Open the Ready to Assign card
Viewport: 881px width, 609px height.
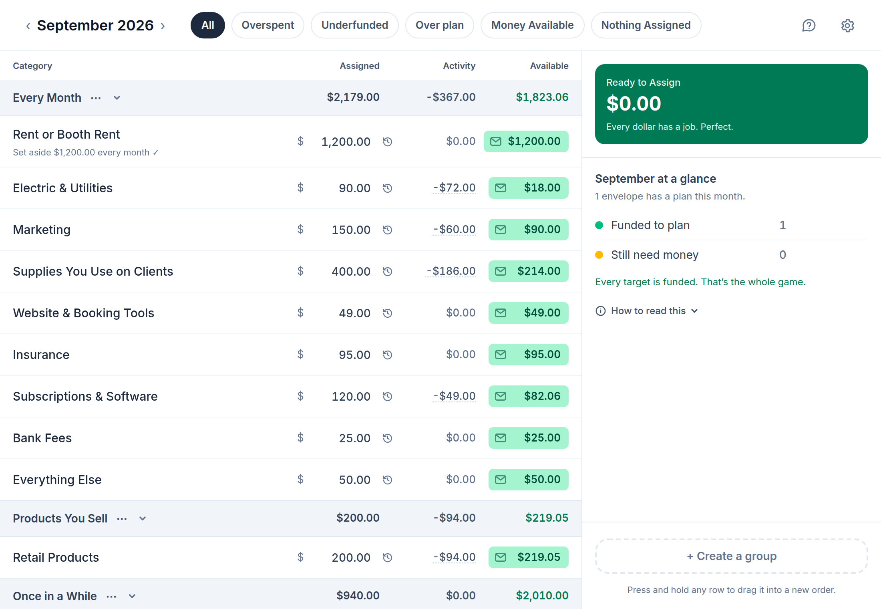coord(731,104)
